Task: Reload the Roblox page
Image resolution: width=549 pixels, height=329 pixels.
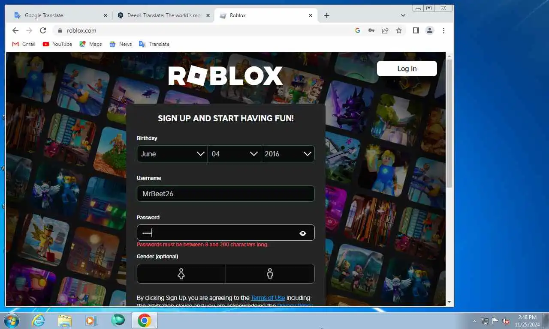Action: click(43, 30)
